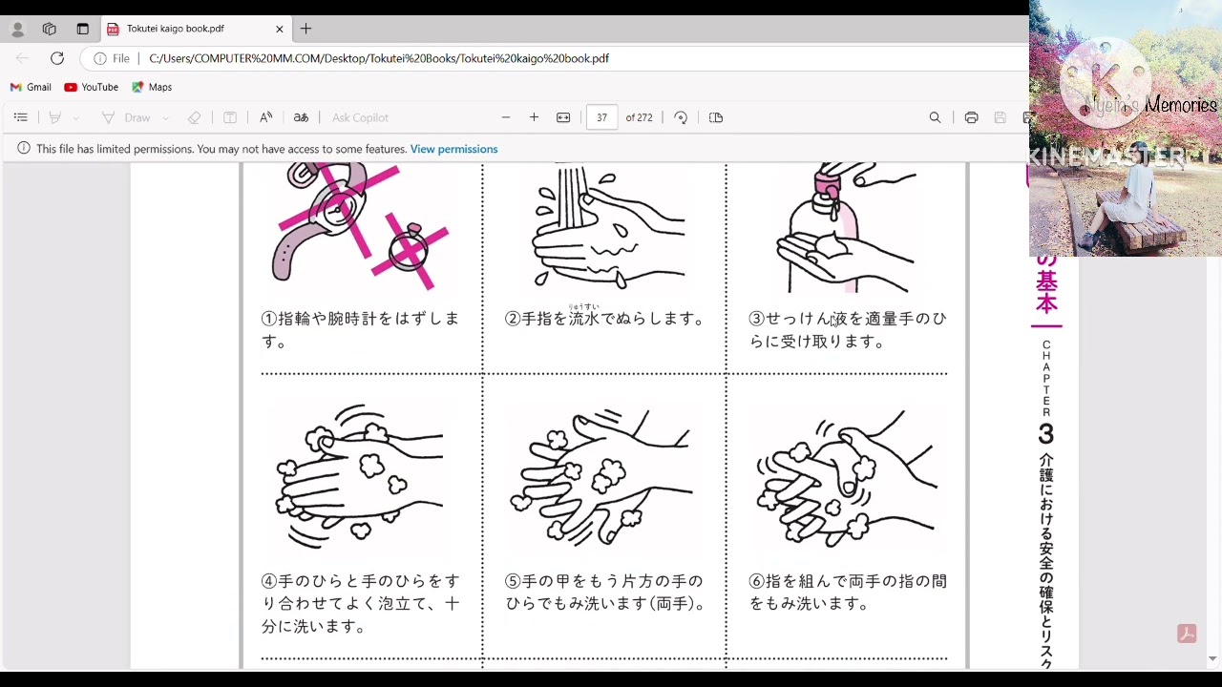This screenshot has width=1222, height=687.
Task: Close the Tokutei kaigo book.pdf tab
Action: tap(280, 29)
